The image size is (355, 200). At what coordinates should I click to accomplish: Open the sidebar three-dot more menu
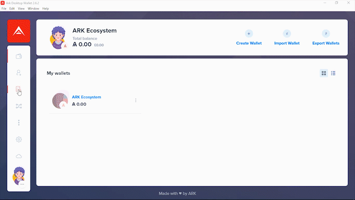pos(19,123)
